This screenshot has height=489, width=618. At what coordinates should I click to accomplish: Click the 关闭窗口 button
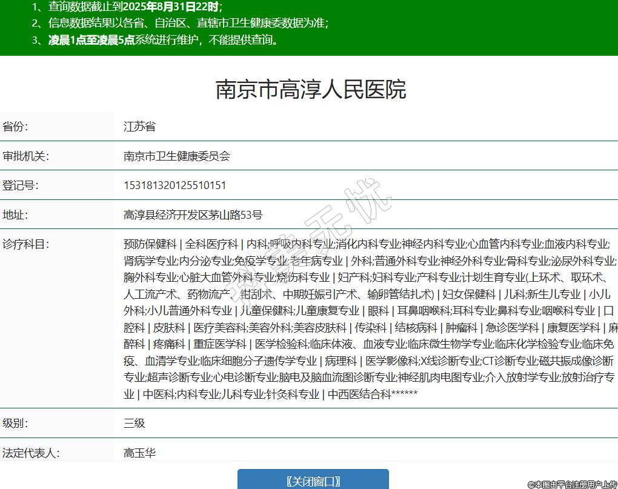point(313,481)
